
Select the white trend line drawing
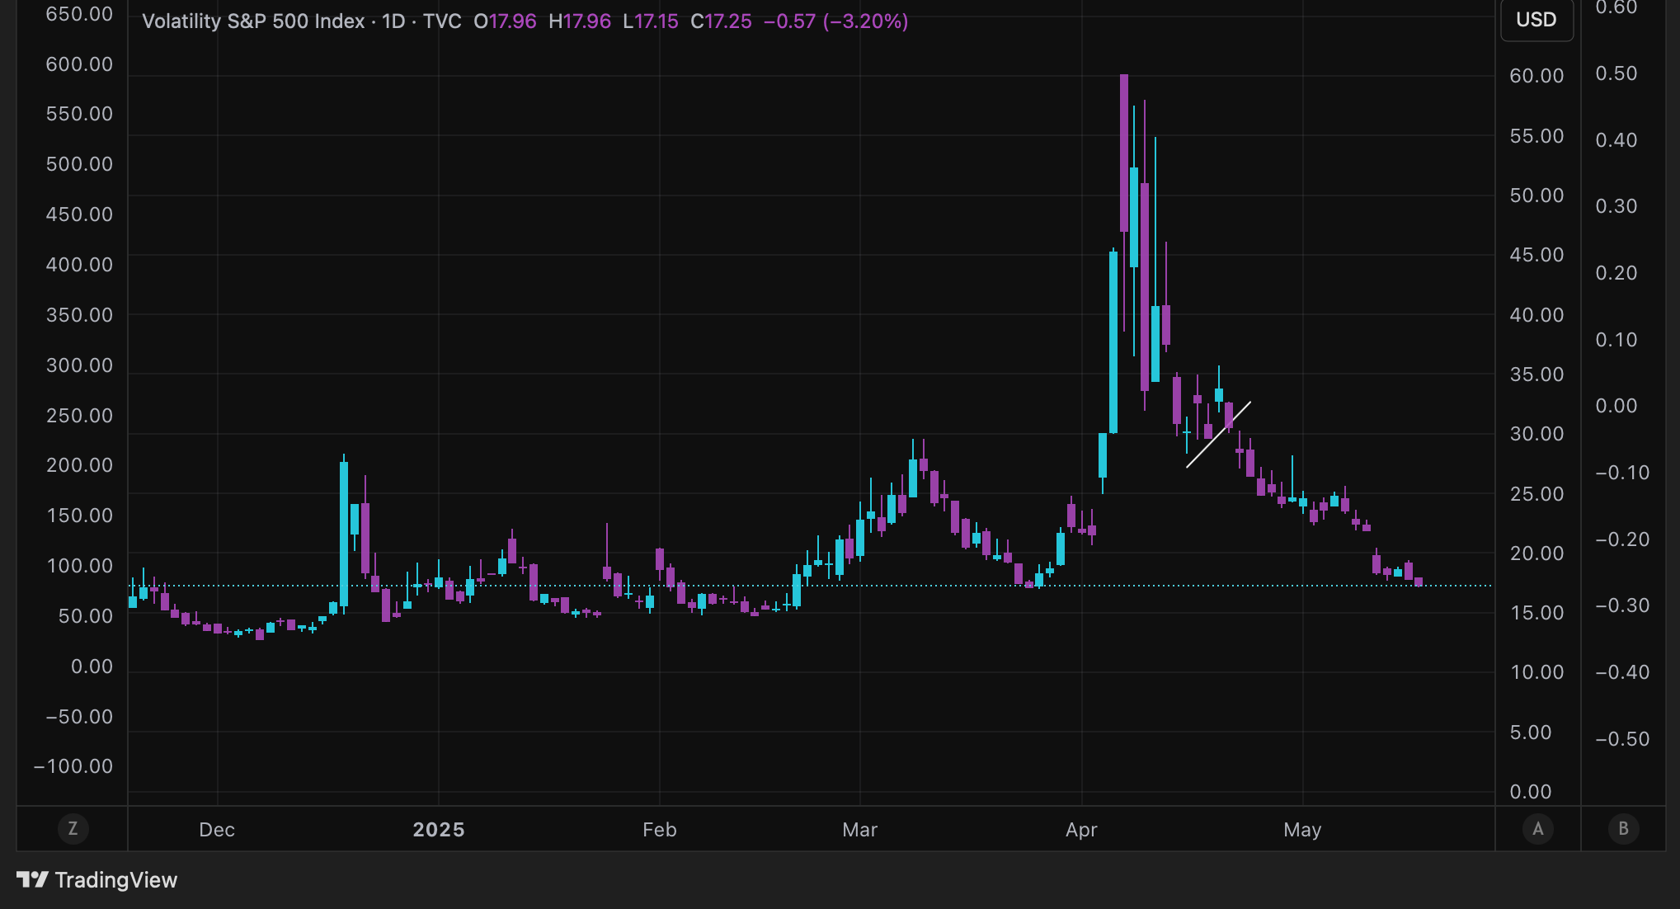tap(1219, 435)
